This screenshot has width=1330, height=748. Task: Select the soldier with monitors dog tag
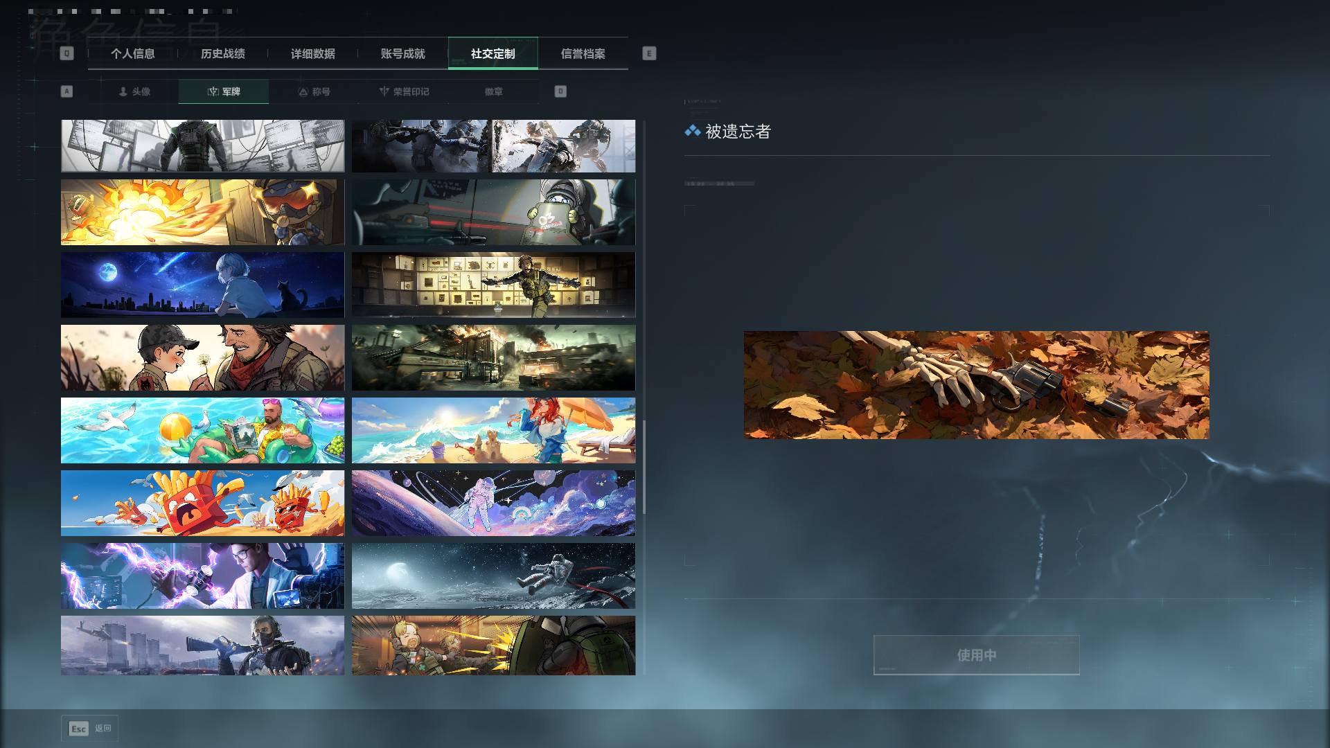coord(202,145)
